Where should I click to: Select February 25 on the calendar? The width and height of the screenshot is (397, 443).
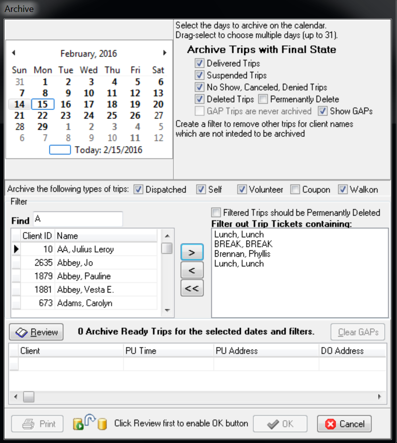coord(112,115)
